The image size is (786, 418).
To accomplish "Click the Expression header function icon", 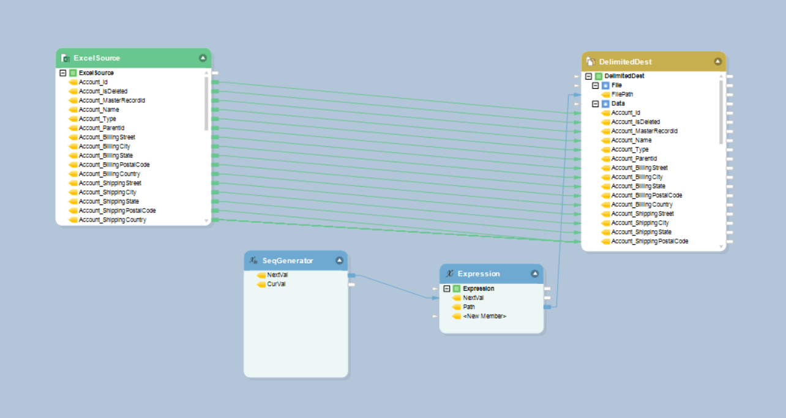I will (449, 274).
